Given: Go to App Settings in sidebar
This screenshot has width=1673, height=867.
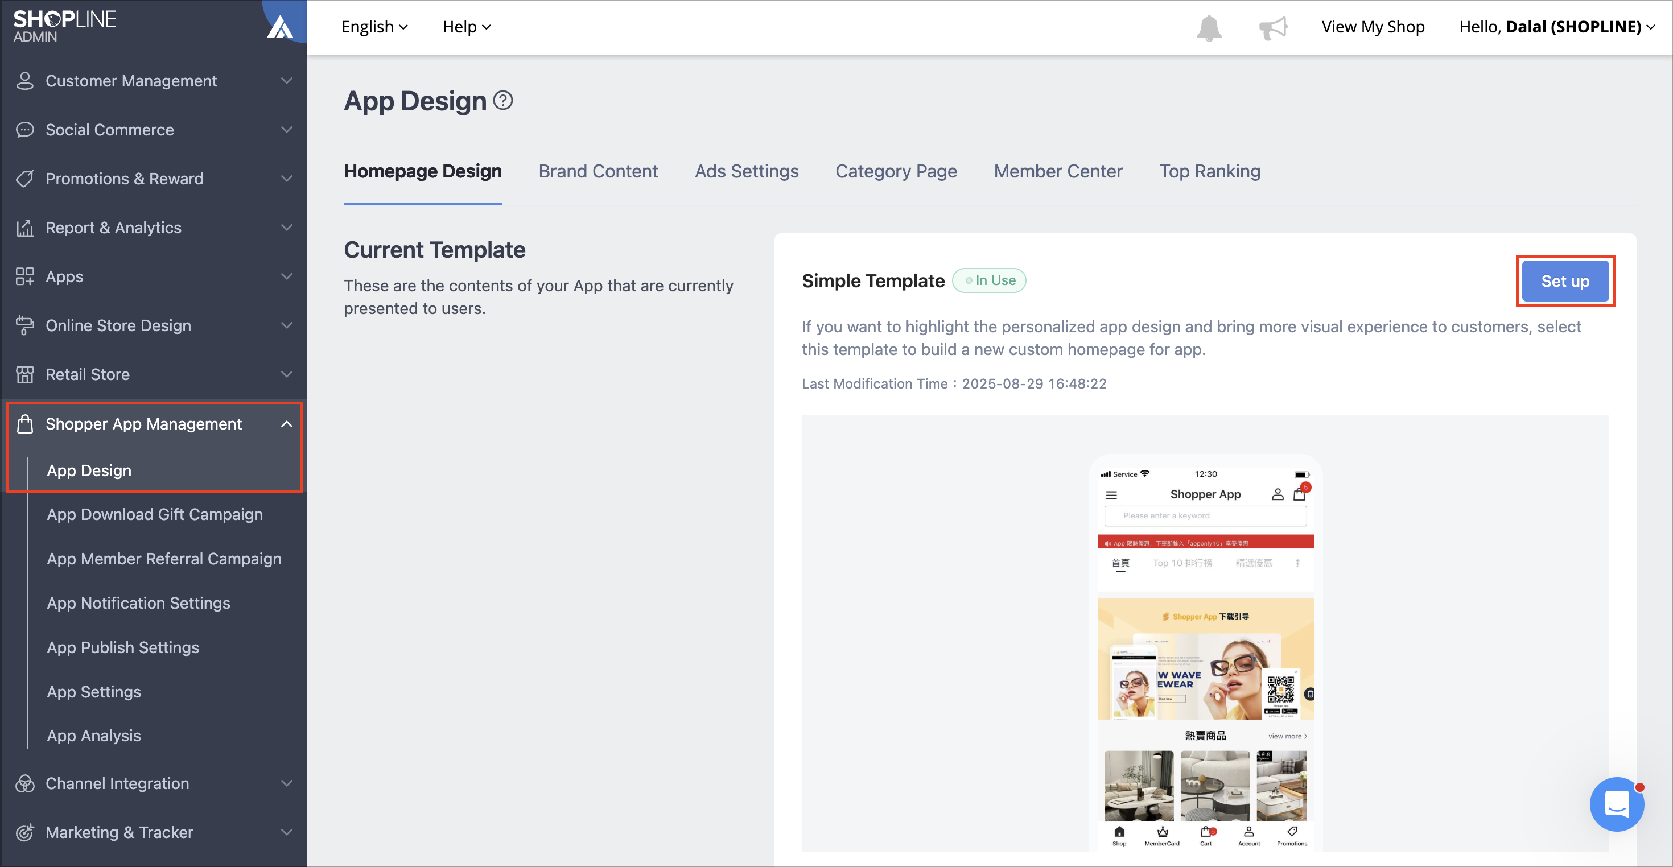Looking at the screenshot, I should [x=93, y=692].
